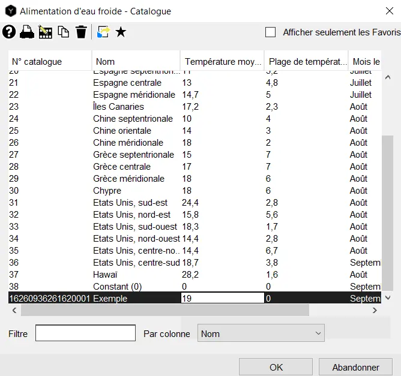Click the 'Température moy...' column header
This screenshot has width=401, height=376.
click(x=222, y=62)
